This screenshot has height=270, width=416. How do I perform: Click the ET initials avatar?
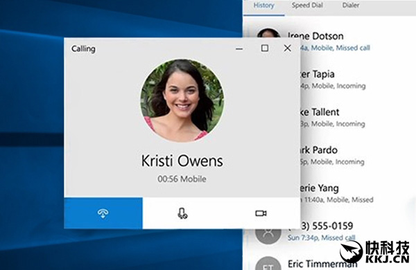(x=268, y=263)
